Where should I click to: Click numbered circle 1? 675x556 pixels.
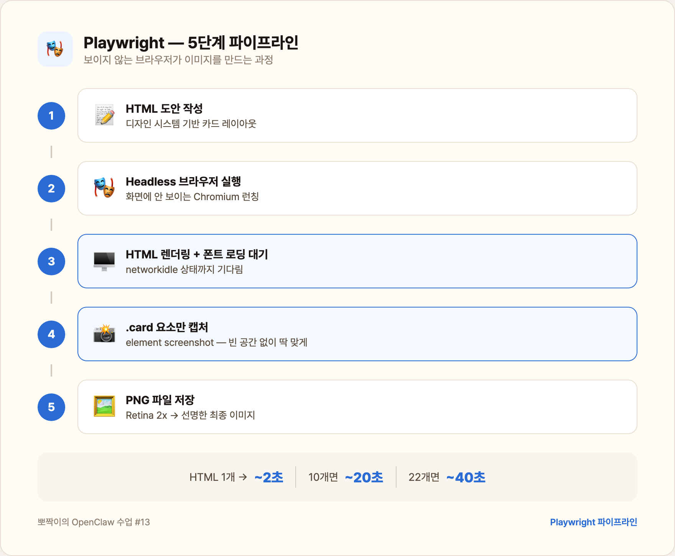click(51, 116)
